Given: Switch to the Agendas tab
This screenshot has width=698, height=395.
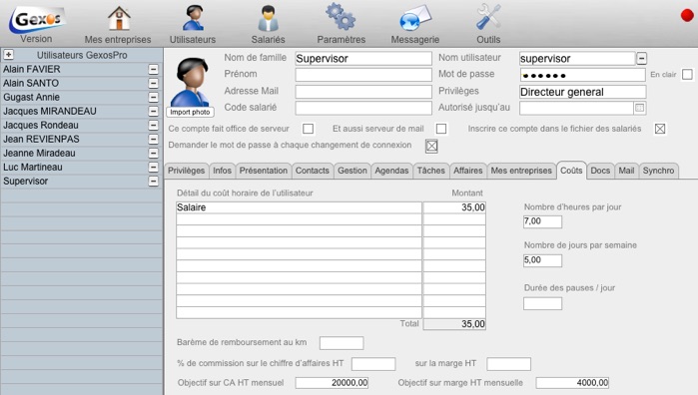Looking at the screenshot, I should pyautogui.click(x=391, y=171).
